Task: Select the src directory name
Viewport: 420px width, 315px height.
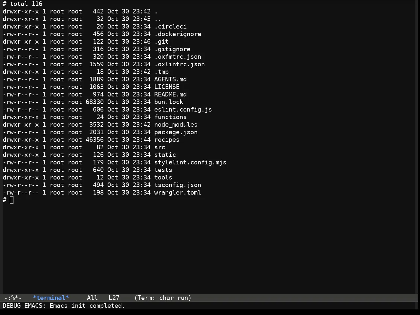Action: pyautogui.click(x=159, y=147)
